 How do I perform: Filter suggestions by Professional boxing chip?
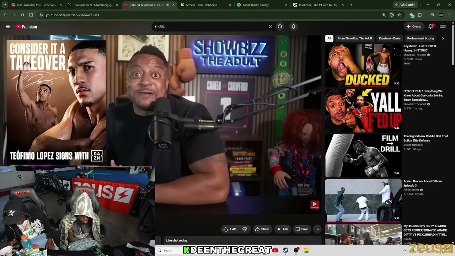421,38
